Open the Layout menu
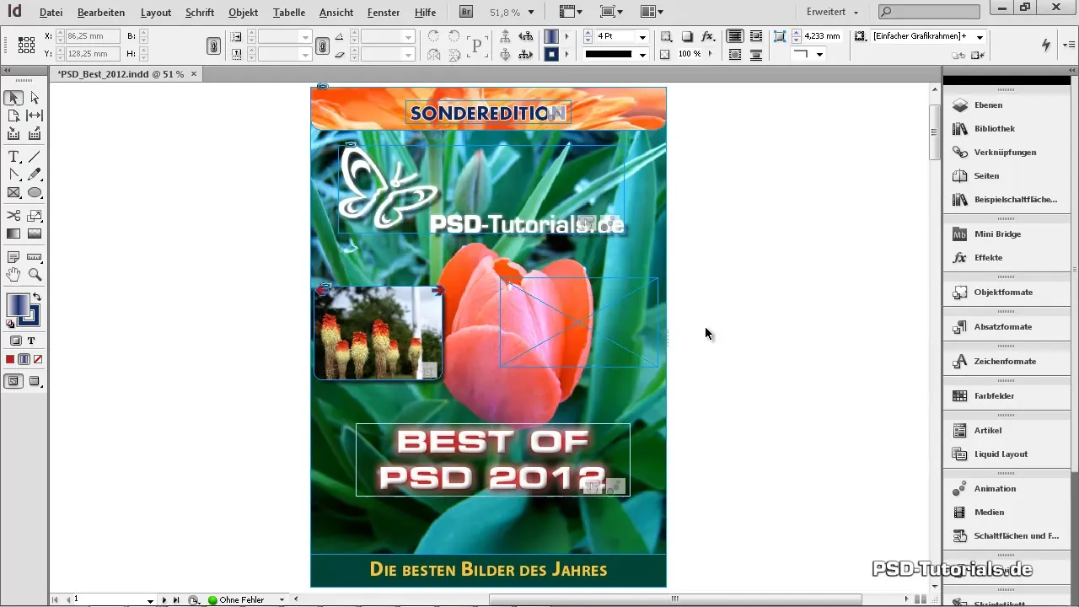1079x607 pixels. 156,13
